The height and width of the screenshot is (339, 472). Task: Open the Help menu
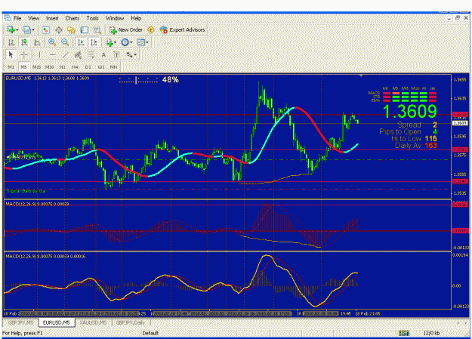pos(136,18)
